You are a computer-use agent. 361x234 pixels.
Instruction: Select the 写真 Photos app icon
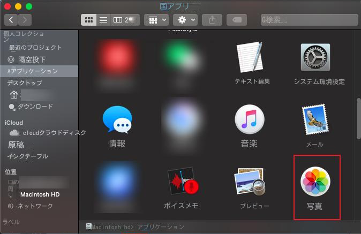[315, 182]
